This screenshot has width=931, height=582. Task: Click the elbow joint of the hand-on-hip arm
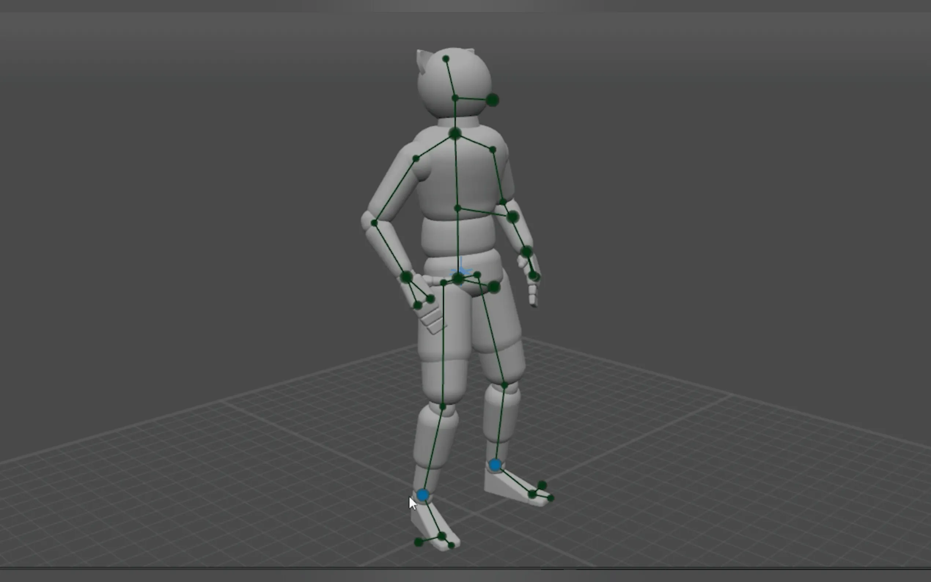coord(374,223)
